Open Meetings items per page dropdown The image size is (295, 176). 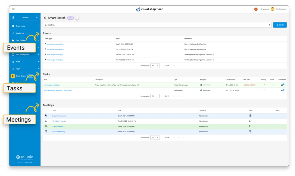click(155, 137)
